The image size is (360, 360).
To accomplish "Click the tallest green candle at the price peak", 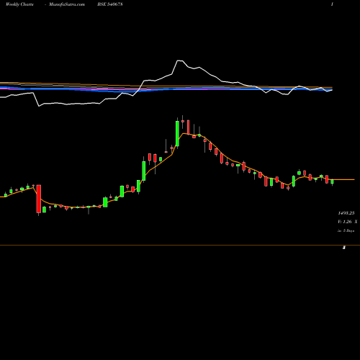I will [177, 133].
